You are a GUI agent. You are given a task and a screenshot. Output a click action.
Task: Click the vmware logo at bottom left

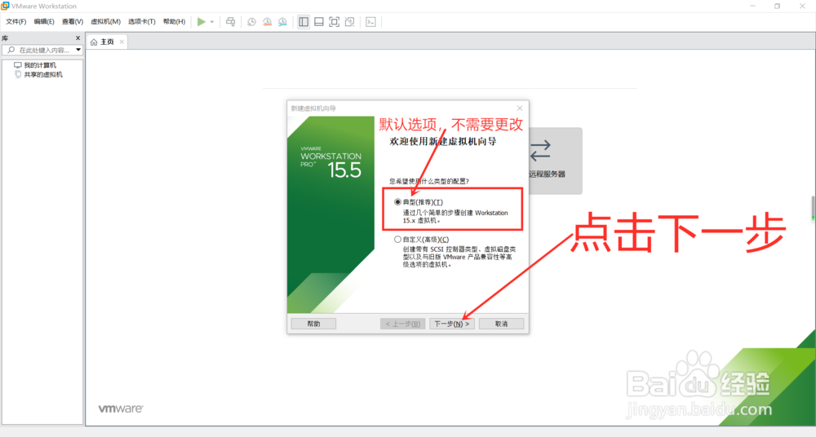(x=121, y=409)
